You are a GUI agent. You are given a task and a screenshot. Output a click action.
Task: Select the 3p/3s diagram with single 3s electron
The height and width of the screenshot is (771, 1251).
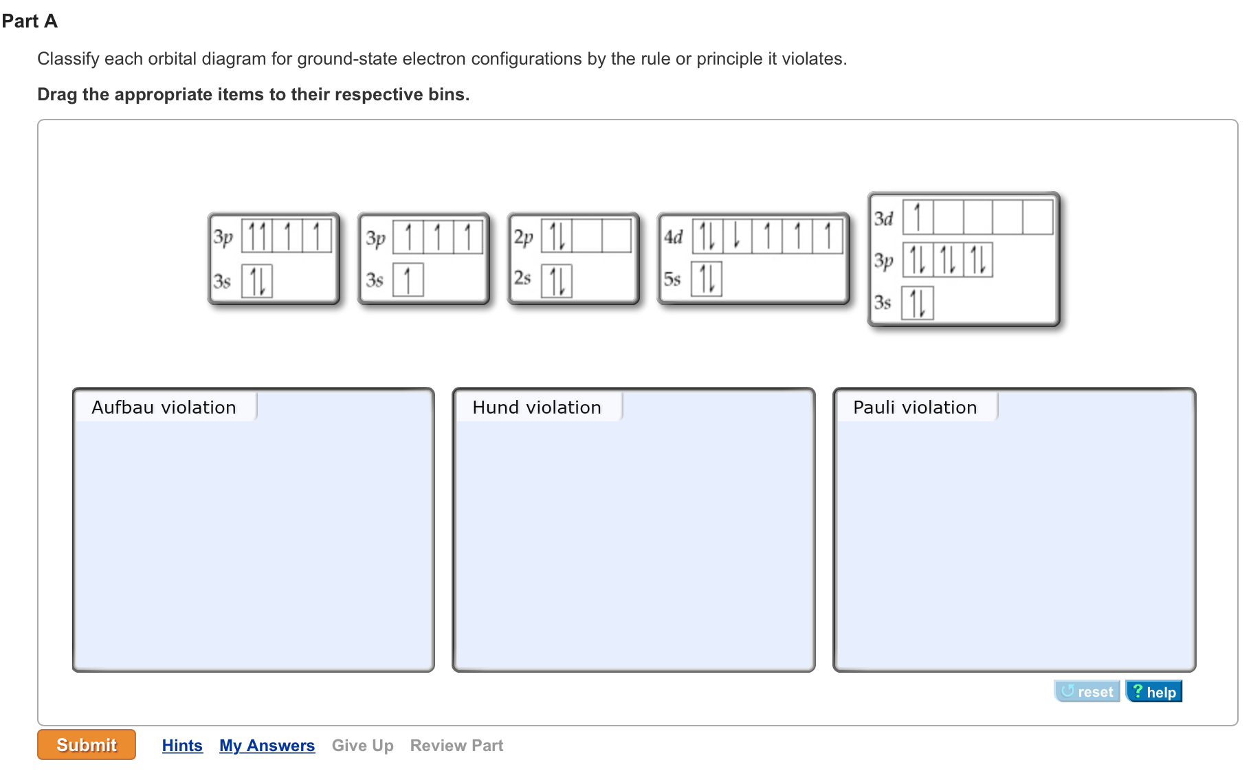click(x=423, y=258)
